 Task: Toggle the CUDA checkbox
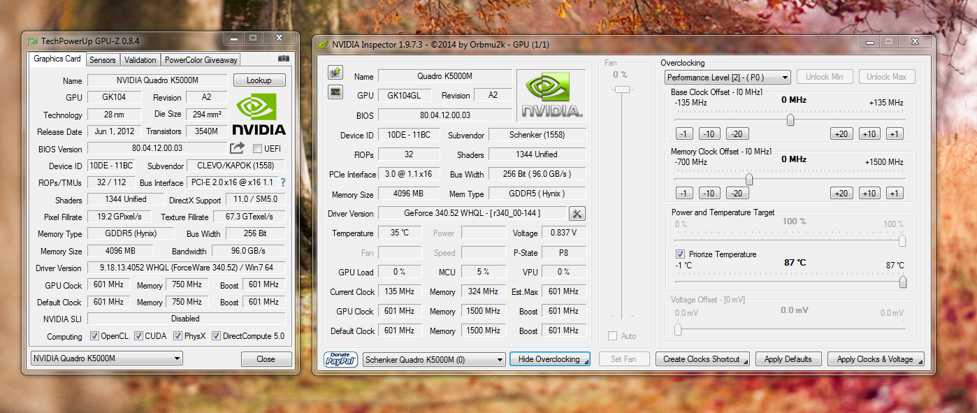tap(138, 336)
